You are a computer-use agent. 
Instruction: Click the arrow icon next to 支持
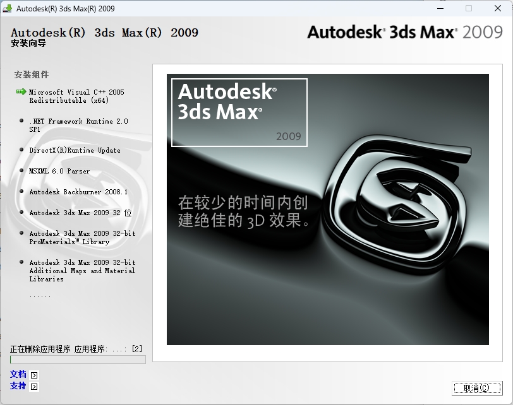[x=34, y=386]
